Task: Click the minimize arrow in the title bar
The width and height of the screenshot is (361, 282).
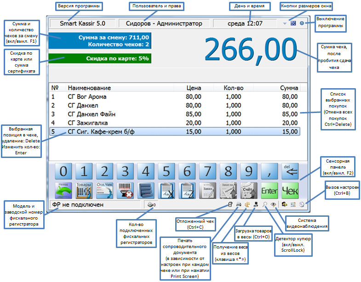Action: click(x=285, y=23)
